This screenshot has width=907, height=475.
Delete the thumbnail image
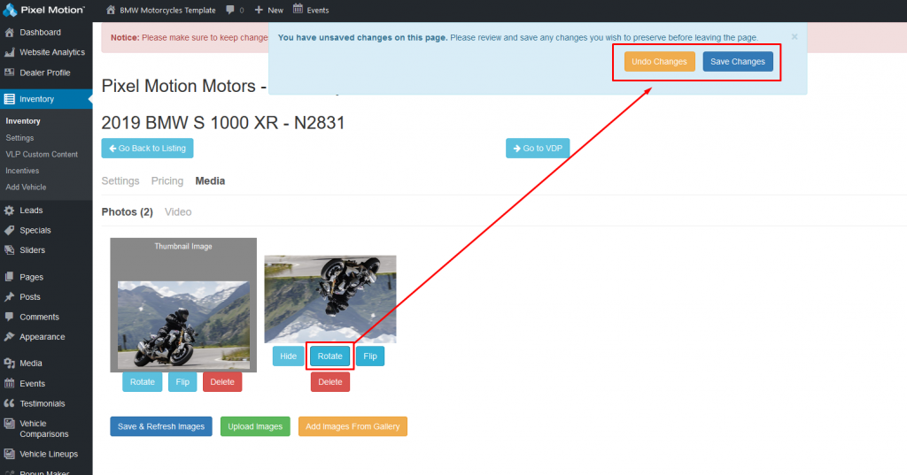pos(222,382)
